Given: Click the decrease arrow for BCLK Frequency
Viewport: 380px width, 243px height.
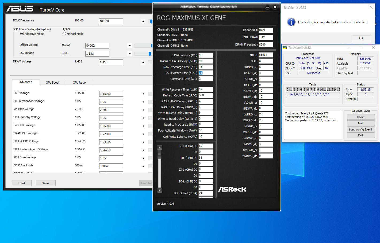Looking at the screenshot, I should coord(143,21).
